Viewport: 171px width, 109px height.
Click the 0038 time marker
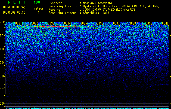[133, 23]
